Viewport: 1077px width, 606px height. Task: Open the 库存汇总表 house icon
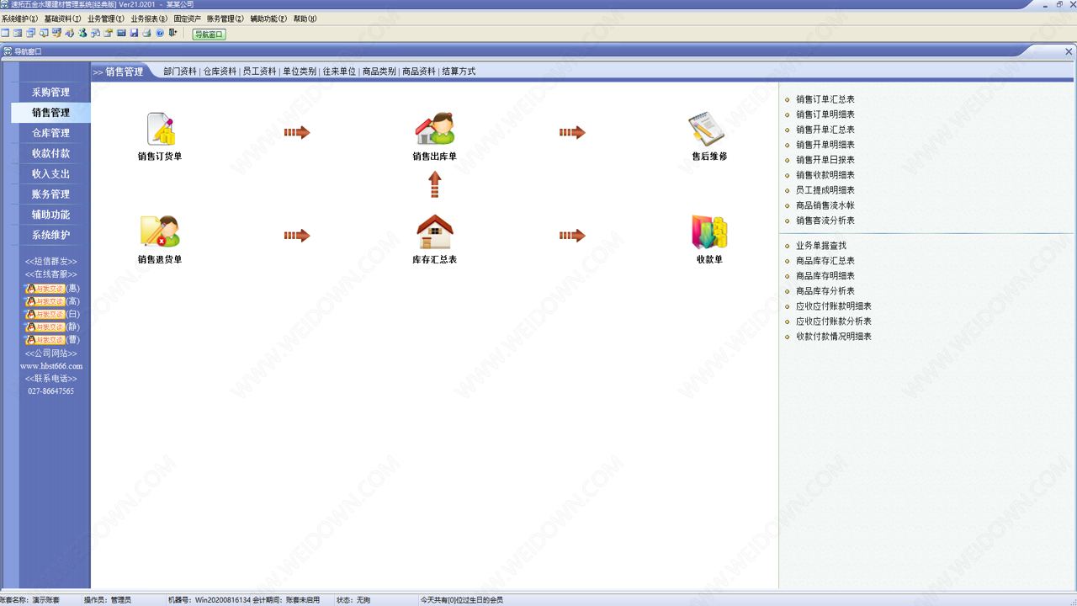pos(434,232)
